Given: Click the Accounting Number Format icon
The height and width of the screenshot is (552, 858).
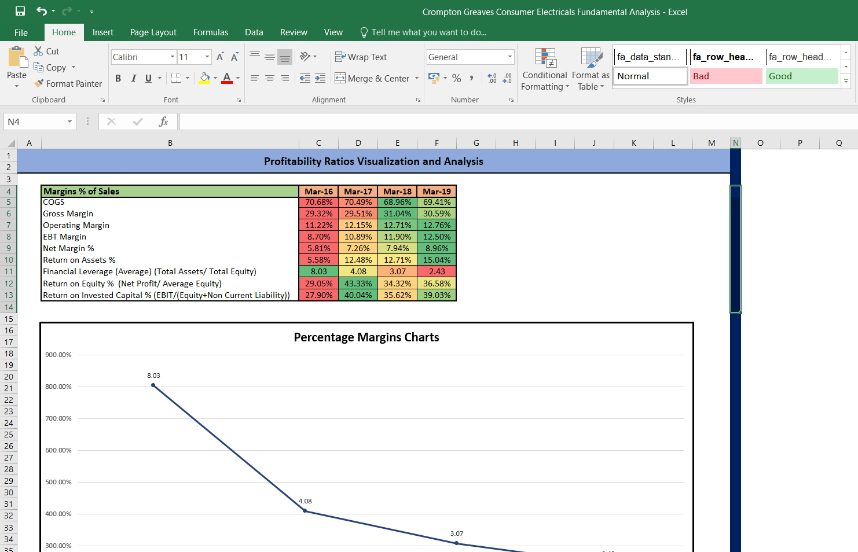Looking at the screenshot, I should [x=434, y=78].
